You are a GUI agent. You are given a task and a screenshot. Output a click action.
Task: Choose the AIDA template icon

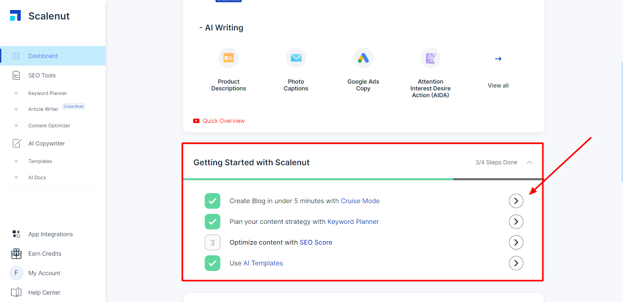coord(431,58)
